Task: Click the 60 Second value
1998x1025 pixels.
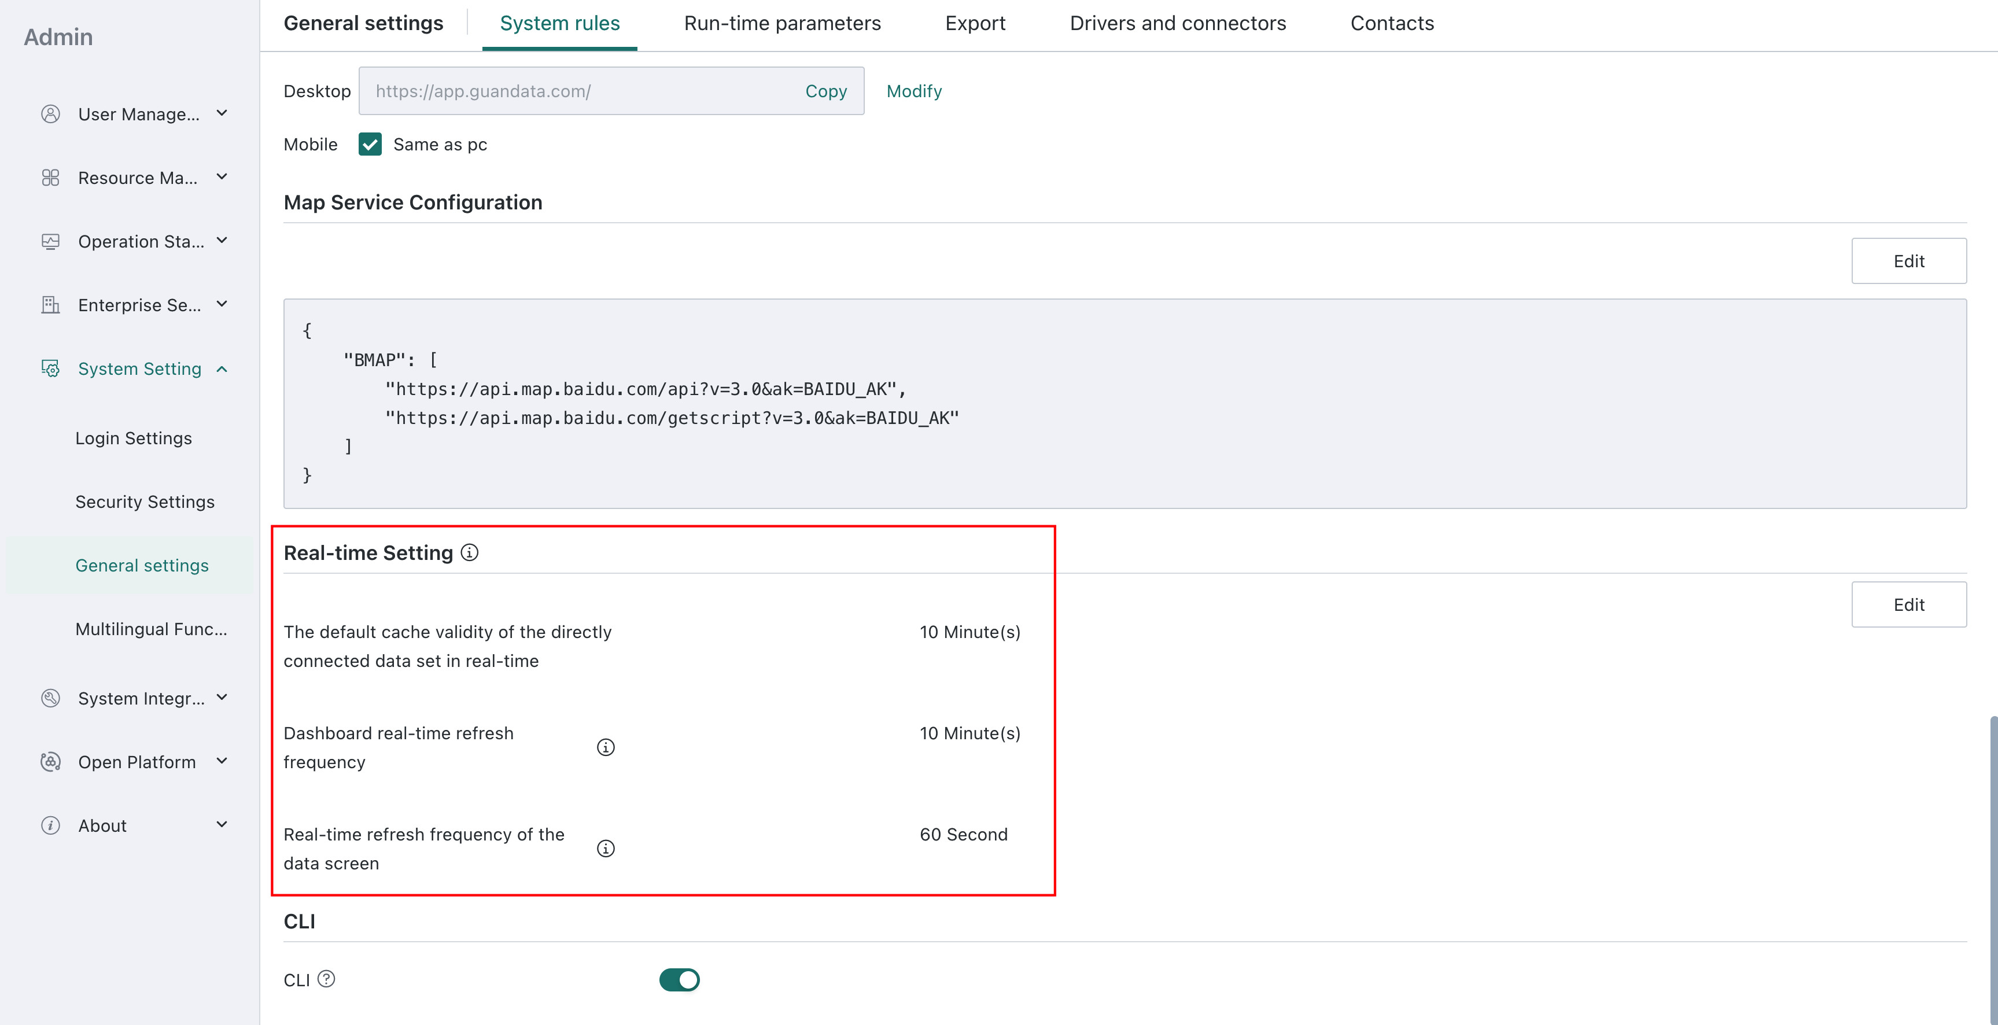Action: point(963,834)
